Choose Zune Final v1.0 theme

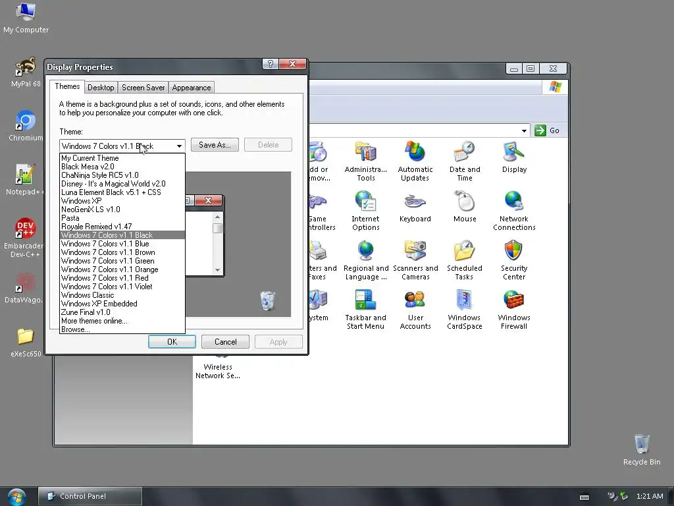tap(122, 312)
